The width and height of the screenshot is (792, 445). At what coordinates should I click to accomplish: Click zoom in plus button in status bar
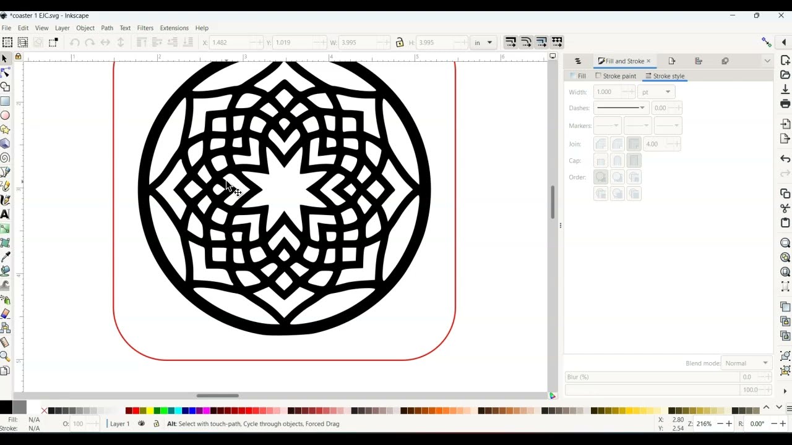point(729,424)
